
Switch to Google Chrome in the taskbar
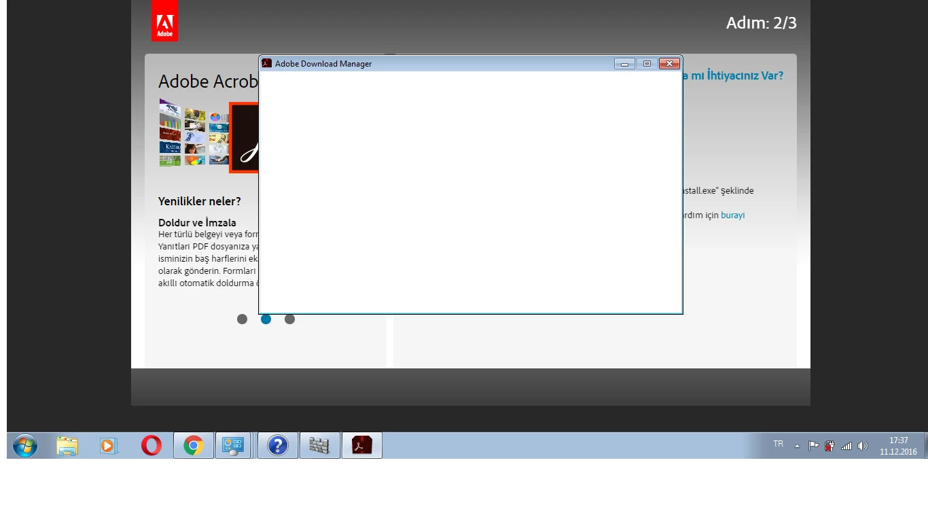click(194, 446)
